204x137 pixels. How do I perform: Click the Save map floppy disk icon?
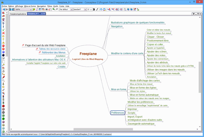click(40, 9)
